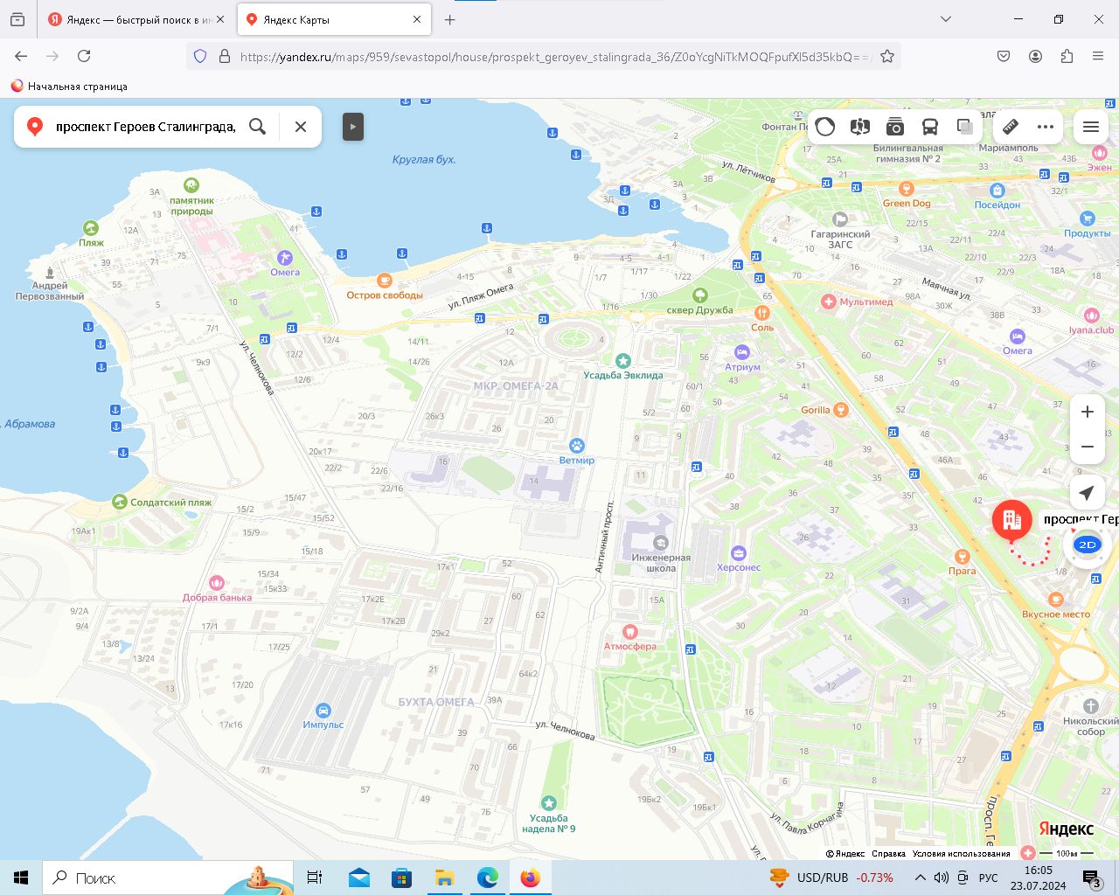Click the Справка help link

coord(888,854)
